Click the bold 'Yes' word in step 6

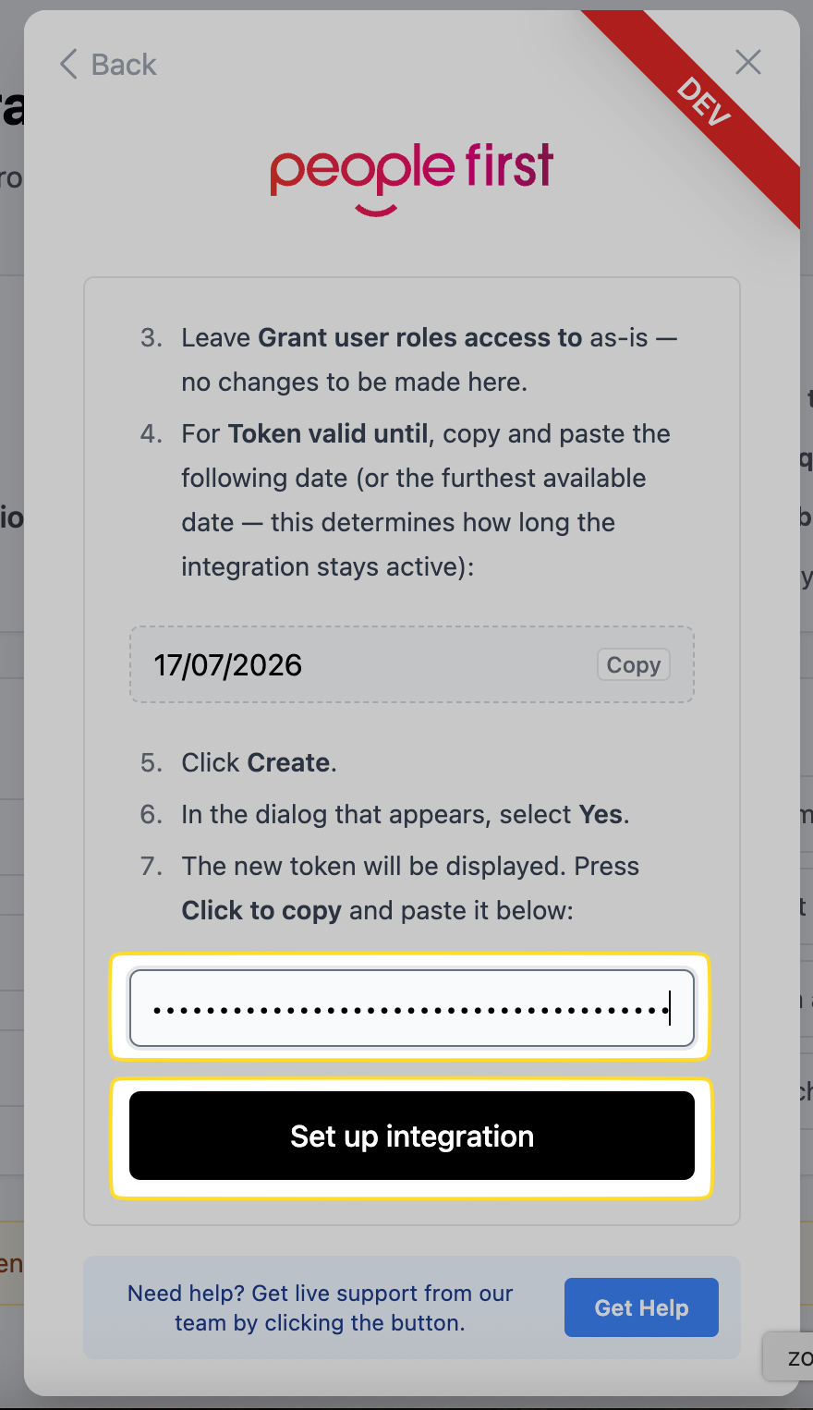601,815
